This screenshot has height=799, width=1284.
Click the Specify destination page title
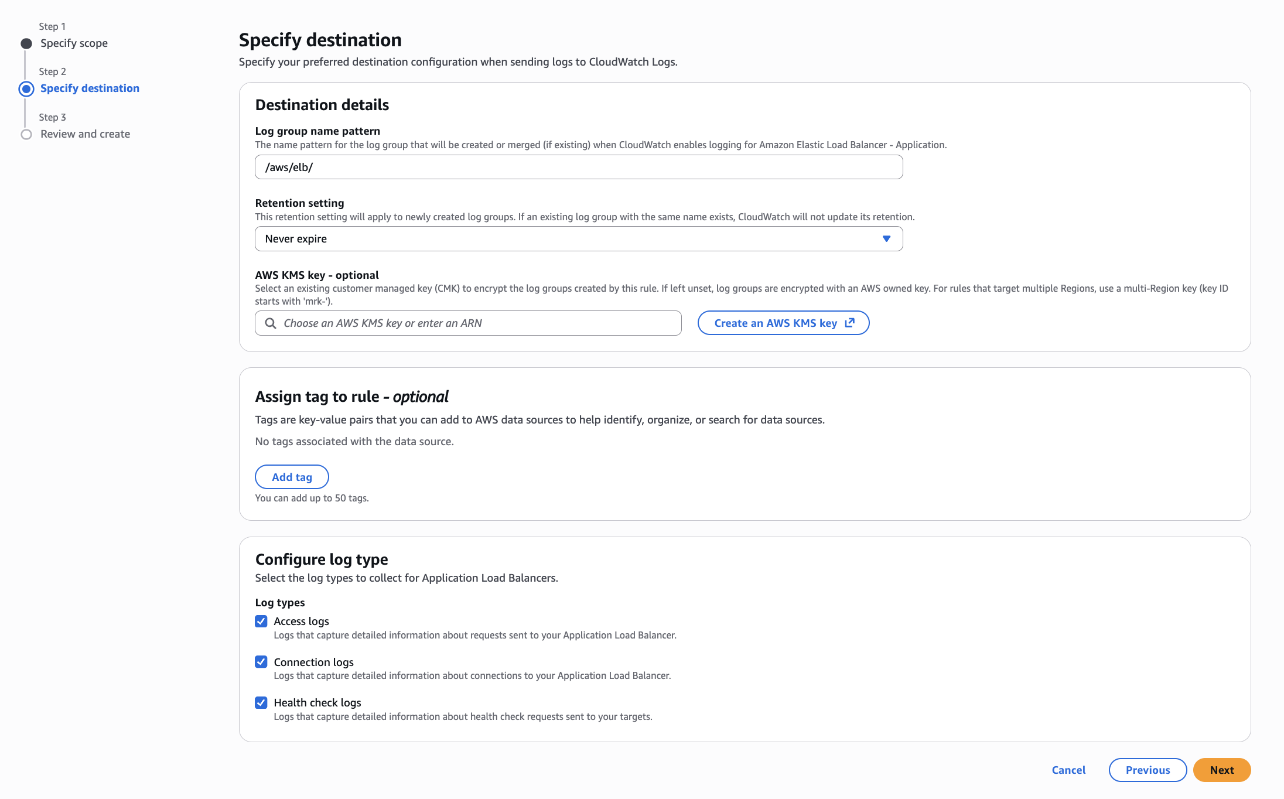(320, 40)
